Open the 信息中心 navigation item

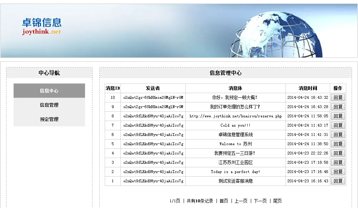coord(49,91)
